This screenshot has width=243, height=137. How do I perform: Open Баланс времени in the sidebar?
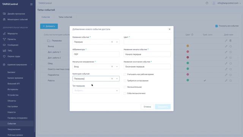click(15, 78)
